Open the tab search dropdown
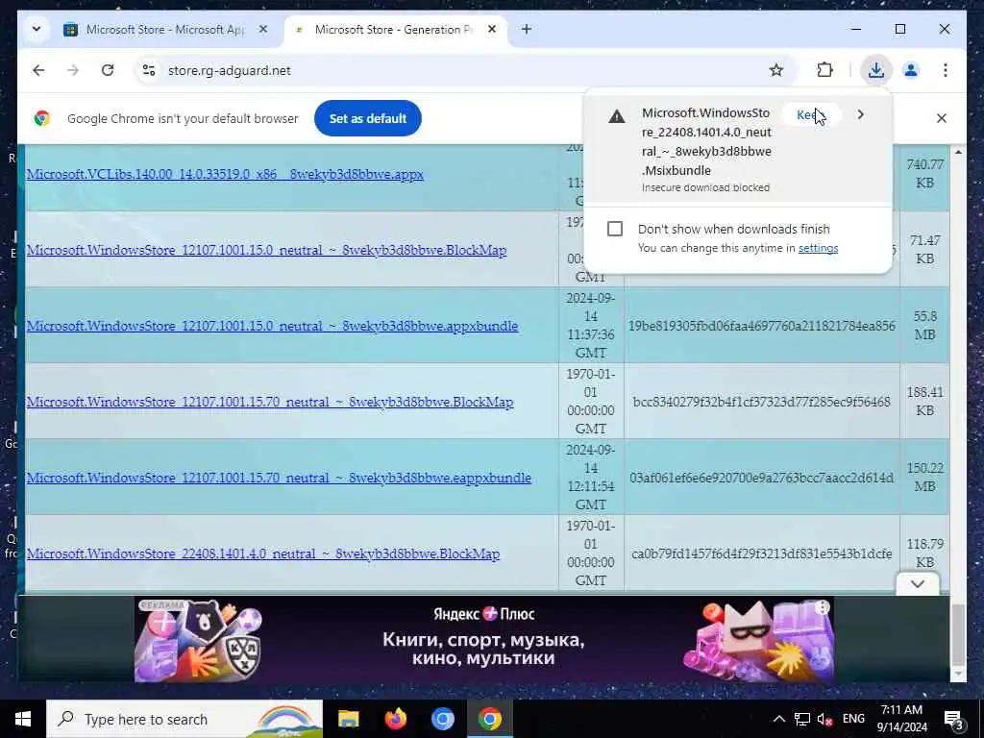The width and height of the screenshot is (984, 738). pyautogui.click(x=37, y=30)
